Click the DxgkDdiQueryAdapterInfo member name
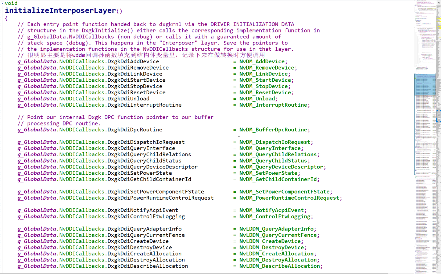The height and width of the screenshot is (274, 441). click(144, 229)
